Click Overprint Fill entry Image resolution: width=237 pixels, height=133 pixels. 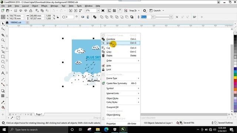(121, 107)
